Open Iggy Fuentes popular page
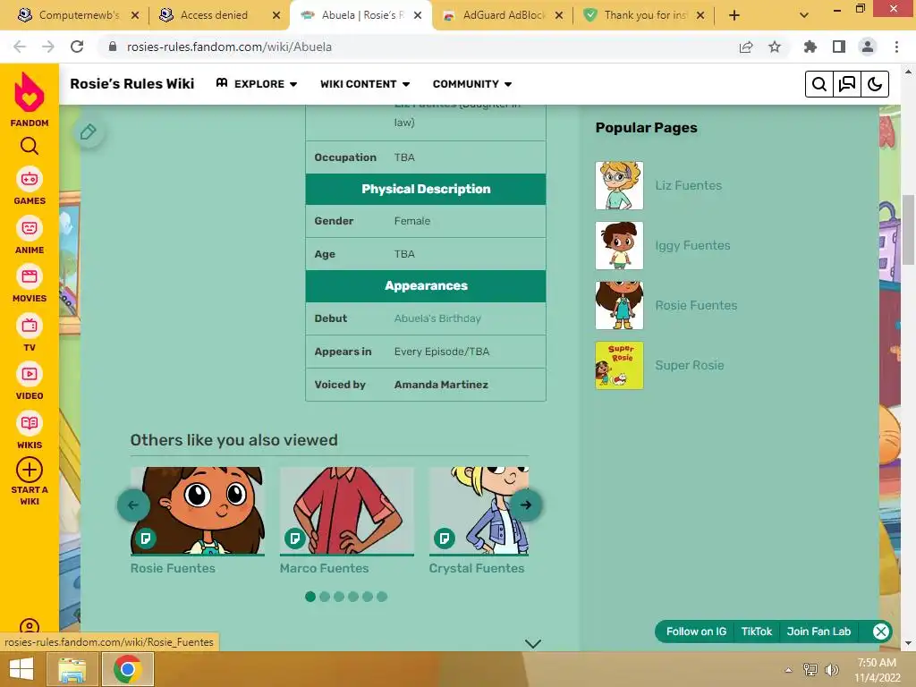The height and width of the screenshot is (687, 916). (x=692, y=245)
